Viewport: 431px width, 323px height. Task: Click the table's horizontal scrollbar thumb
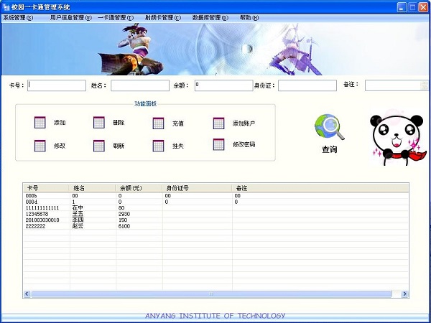[x=211, y=294]
